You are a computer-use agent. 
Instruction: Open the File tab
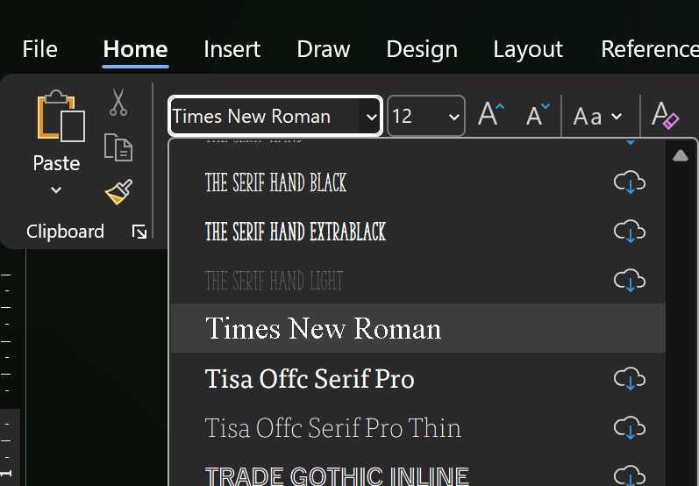click(x=39, y=49)
